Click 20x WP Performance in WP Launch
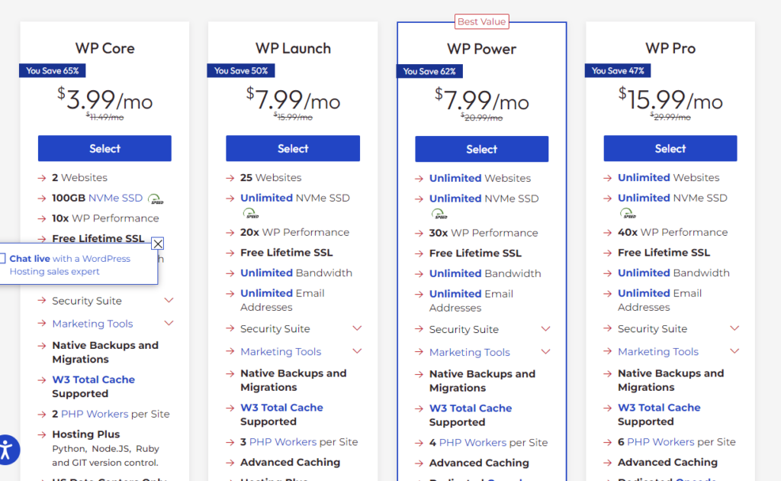The height and width of the screenshot is (481, 781). point(295,232)
